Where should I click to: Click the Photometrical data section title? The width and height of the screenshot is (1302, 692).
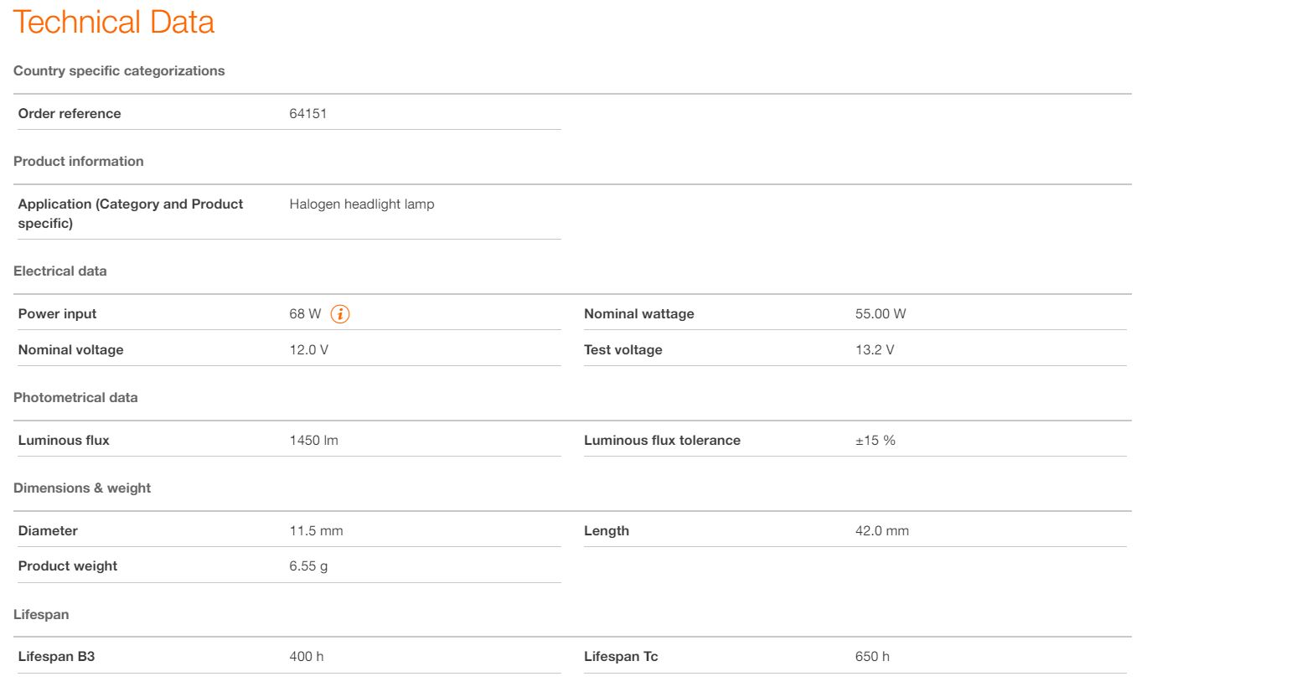75,398
